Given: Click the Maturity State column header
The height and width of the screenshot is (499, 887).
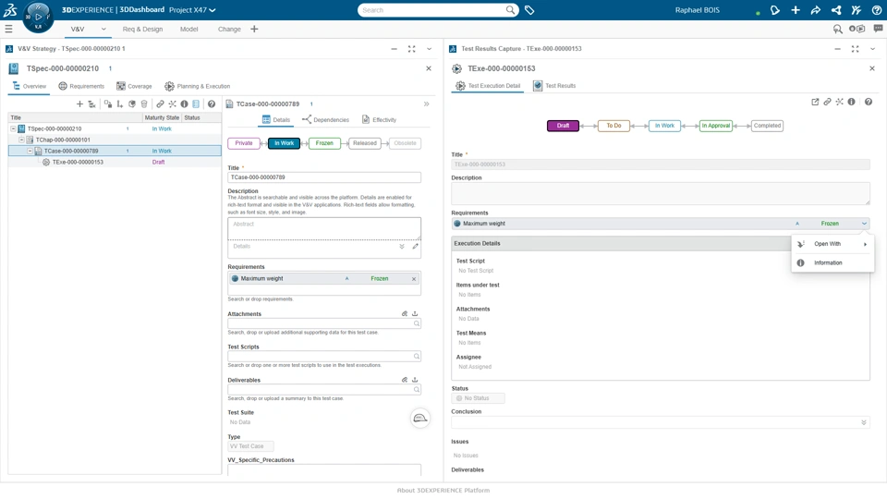Looking at the screenshot, I should [x=162, y=117].
